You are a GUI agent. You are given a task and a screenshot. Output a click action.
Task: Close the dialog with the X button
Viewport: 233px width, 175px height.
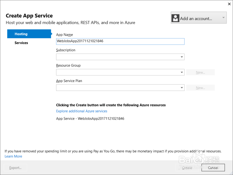tap(228, 4)
